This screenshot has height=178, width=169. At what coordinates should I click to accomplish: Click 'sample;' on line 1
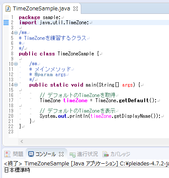(52, 17)
